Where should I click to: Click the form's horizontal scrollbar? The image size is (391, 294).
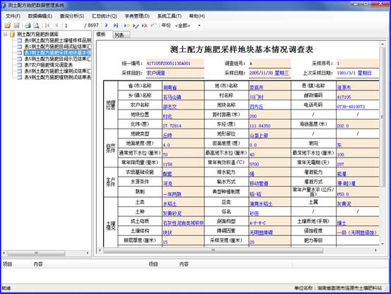(214, 250)
